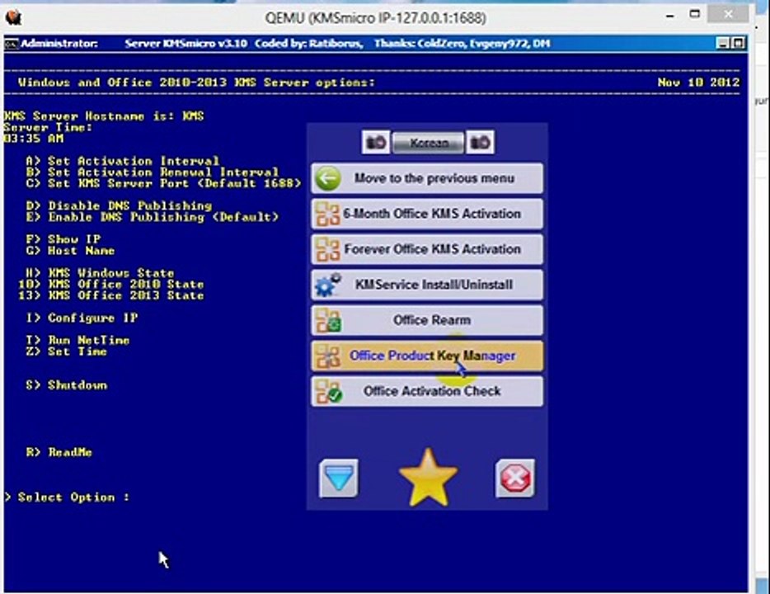Run Office Activation Check

point(427,391)
